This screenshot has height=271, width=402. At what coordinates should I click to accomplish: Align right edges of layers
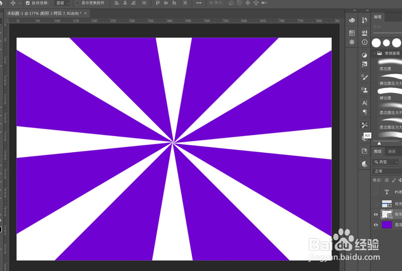(133, 3)
